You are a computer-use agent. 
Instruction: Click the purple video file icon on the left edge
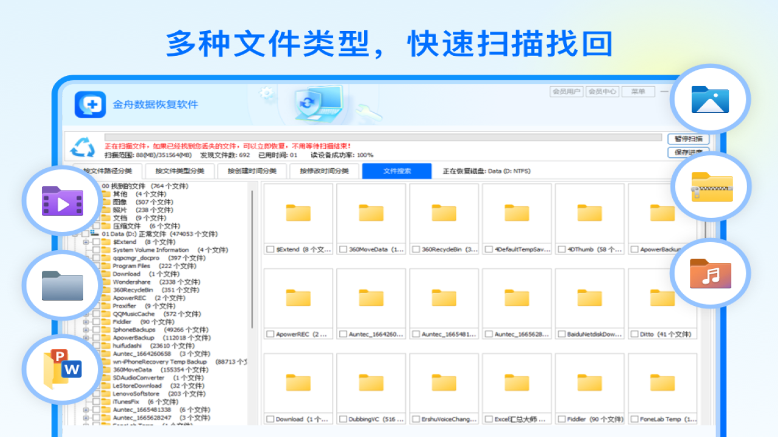coord(61,200)
